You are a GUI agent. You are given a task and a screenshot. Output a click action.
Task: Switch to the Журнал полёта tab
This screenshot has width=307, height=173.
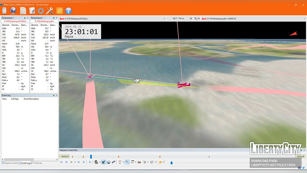10,163
